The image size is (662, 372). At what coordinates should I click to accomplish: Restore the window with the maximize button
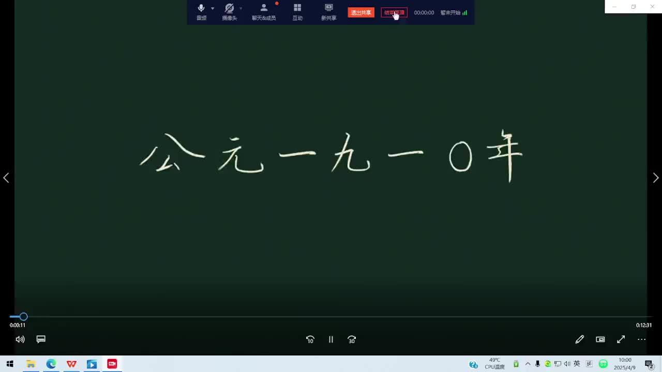tap(634, 7)
